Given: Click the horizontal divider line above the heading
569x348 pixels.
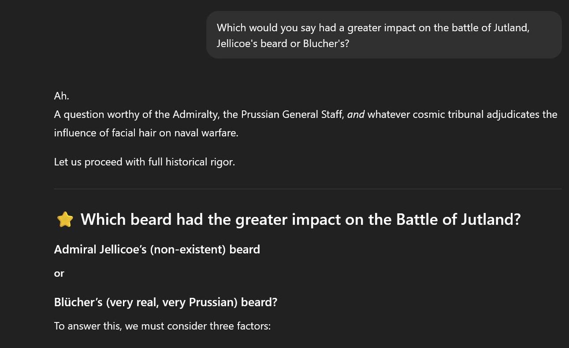Looking at the screenshot, I should coord(308,189).
